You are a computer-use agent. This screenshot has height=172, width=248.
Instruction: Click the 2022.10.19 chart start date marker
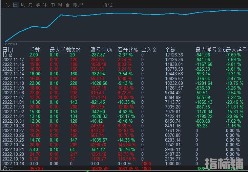click(12, 44)
